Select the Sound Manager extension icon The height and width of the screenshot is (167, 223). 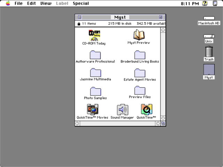pos(122,110)
